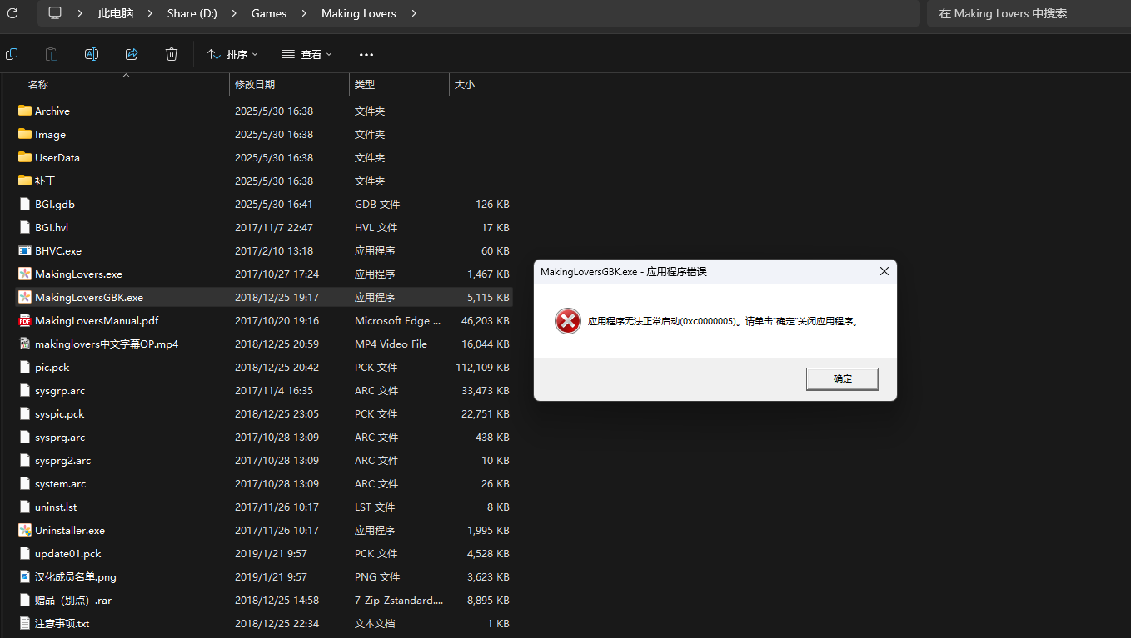
Task: Click the Uninstaller.exe icon
Action: pyautogui.click(x=25, y=530)
